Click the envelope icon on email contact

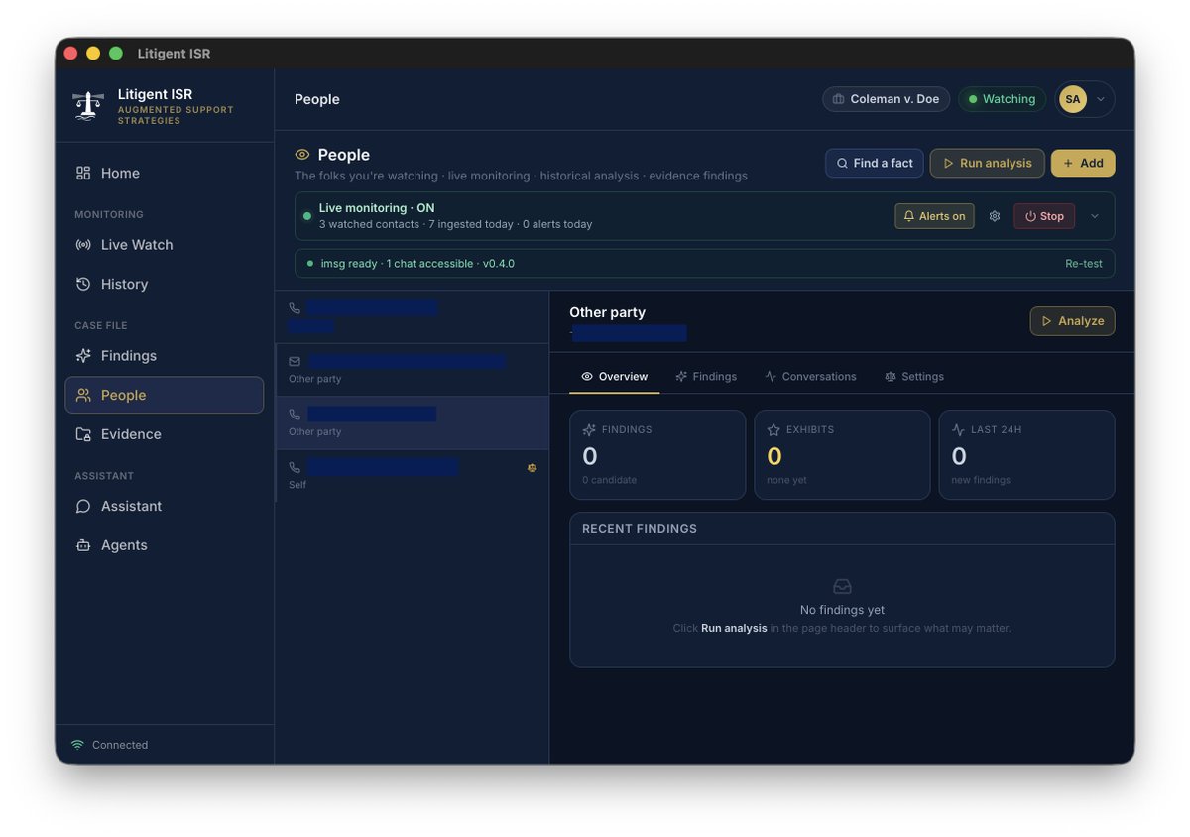295,361
